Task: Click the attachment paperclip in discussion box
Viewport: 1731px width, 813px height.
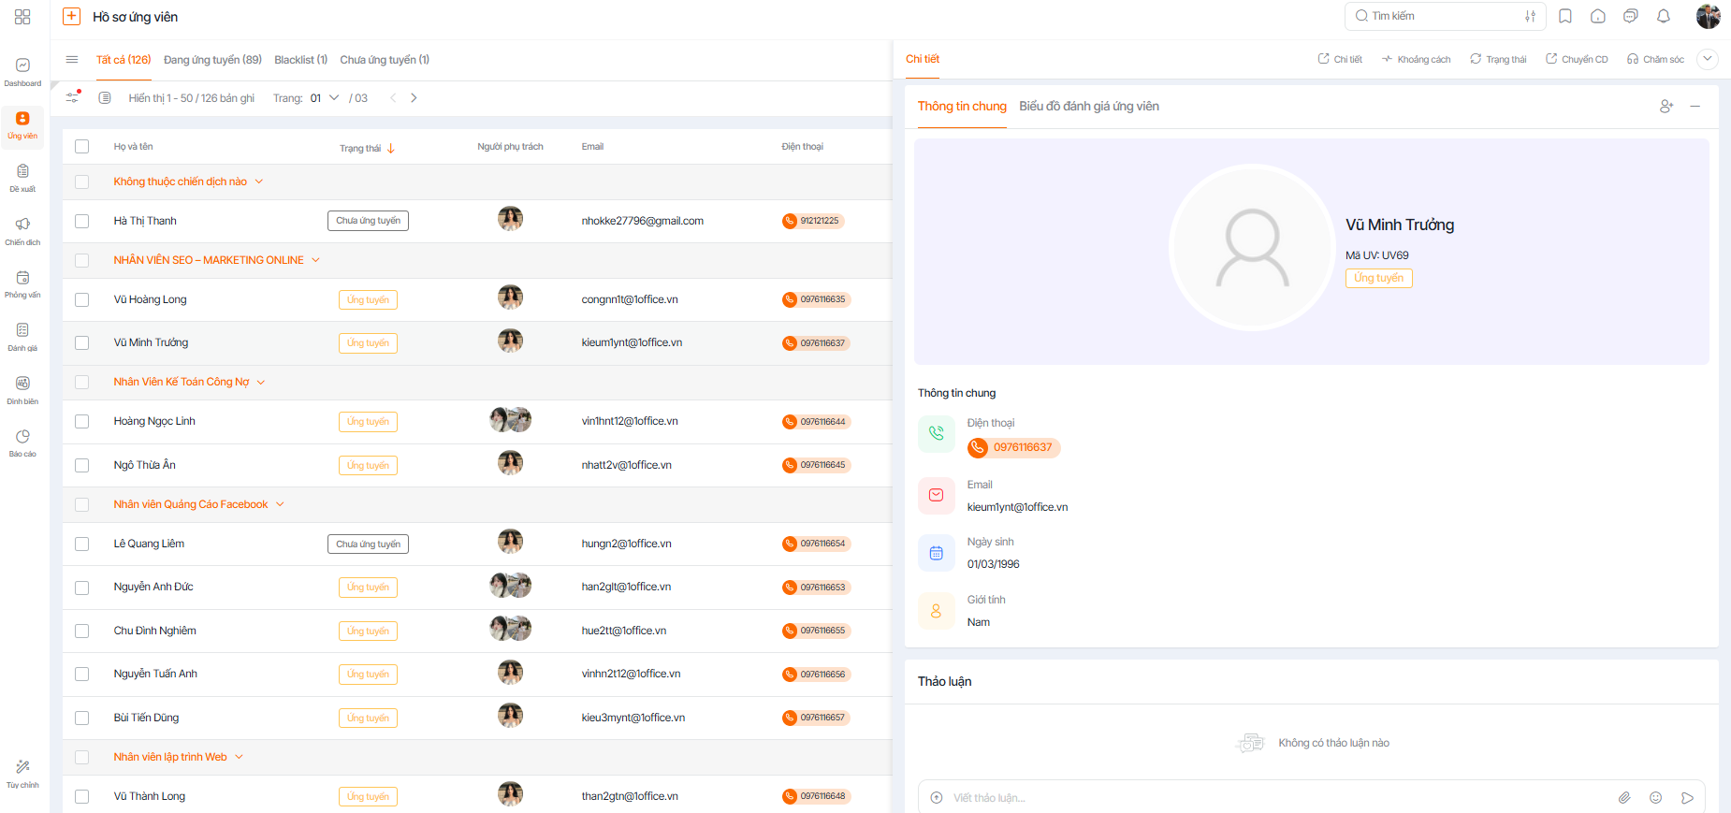Action: [1624, 798]
